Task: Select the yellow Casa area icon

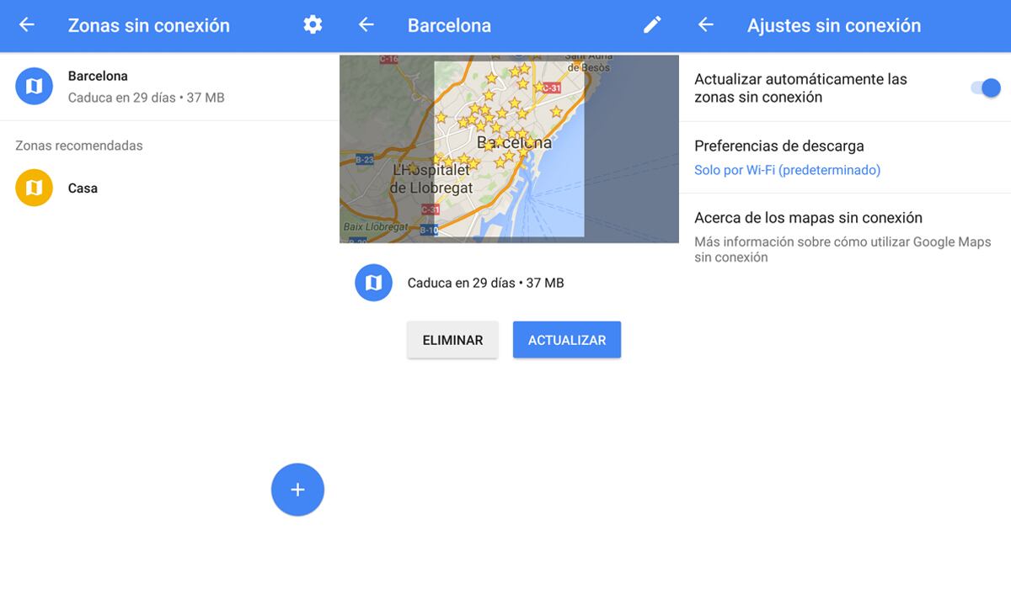Action: (34, 188)
